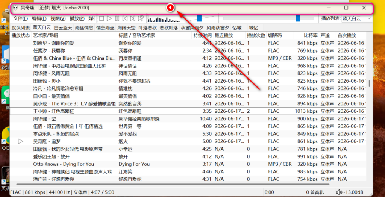Click the playing indicator triangle beside 吴奇隆 - 追梦
Viewport: 385px width, 197px height.
point(21,141)
